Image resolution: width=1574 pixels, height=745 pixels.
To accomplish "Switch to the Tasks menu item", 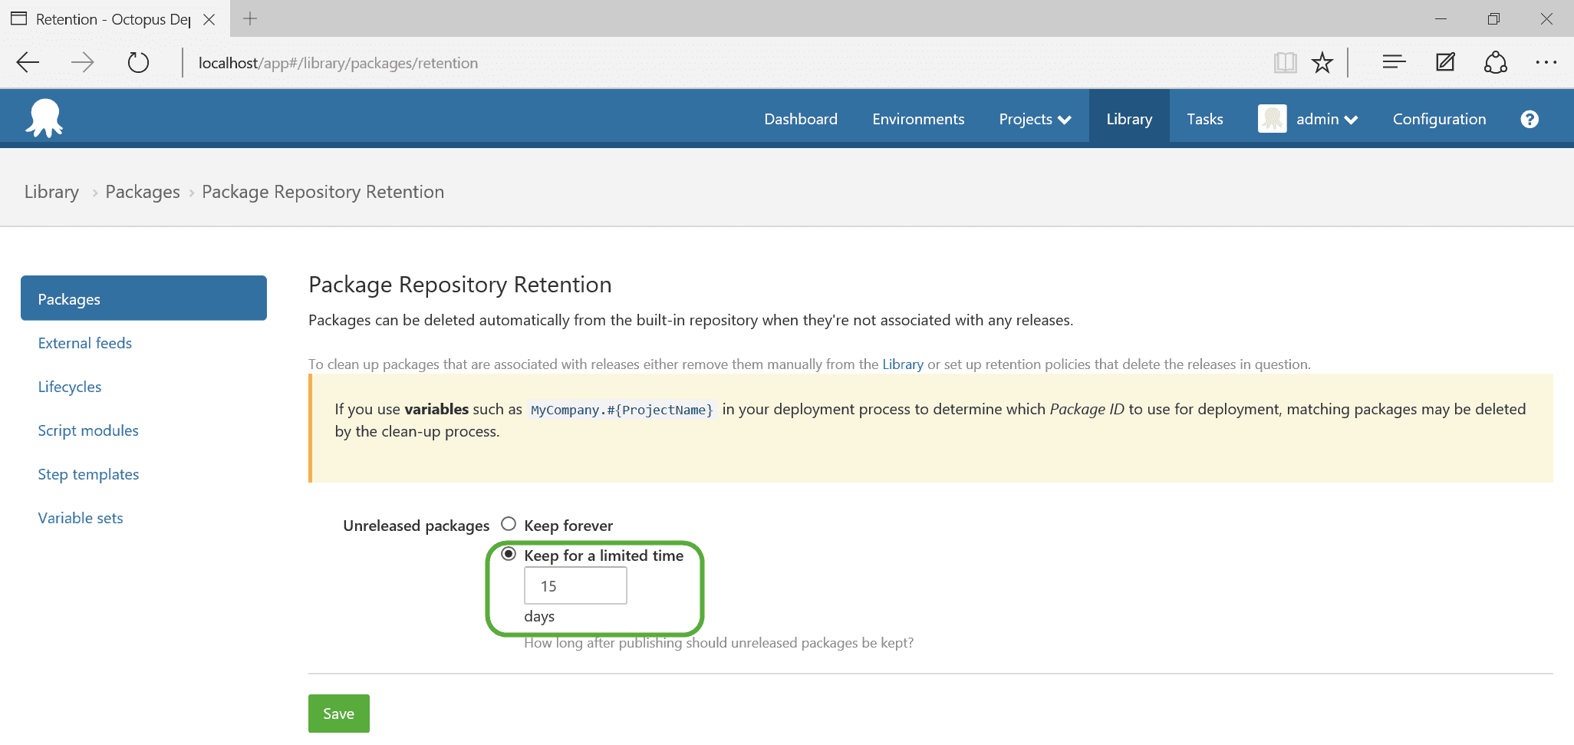I will pyautogui.click(x=1204, y=119).
